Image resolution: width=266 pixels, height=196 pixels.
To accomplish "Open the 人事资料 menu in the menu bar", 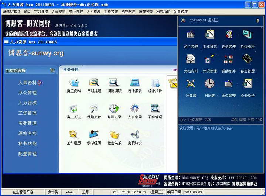I will coord(58,11).
